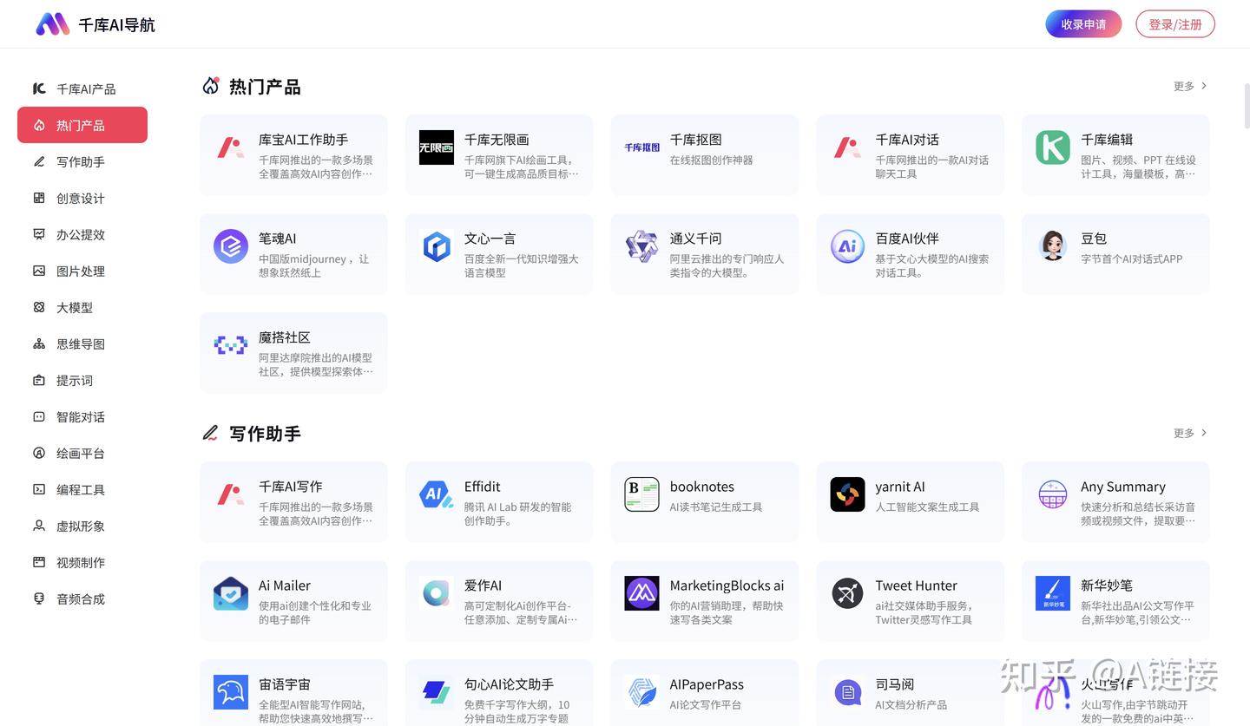Click the page vertical scrollbar
Screen dimensions: 1250x726
[x=1246, y=106]
